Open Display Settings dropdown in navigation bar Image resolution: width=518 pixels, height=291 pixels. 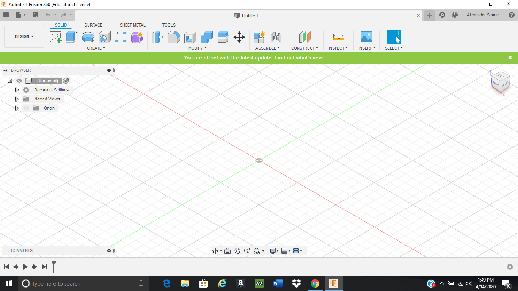pyautogui.click(x=274, y=251)
